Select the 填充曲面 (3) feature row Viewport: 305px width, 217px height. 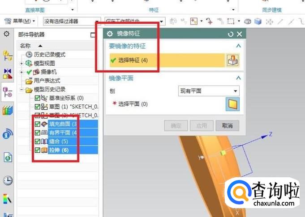tap(73, 124)
